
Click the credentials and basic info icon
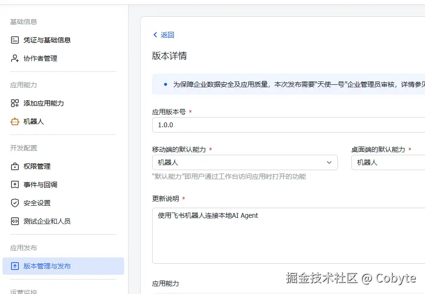(15, 40)
